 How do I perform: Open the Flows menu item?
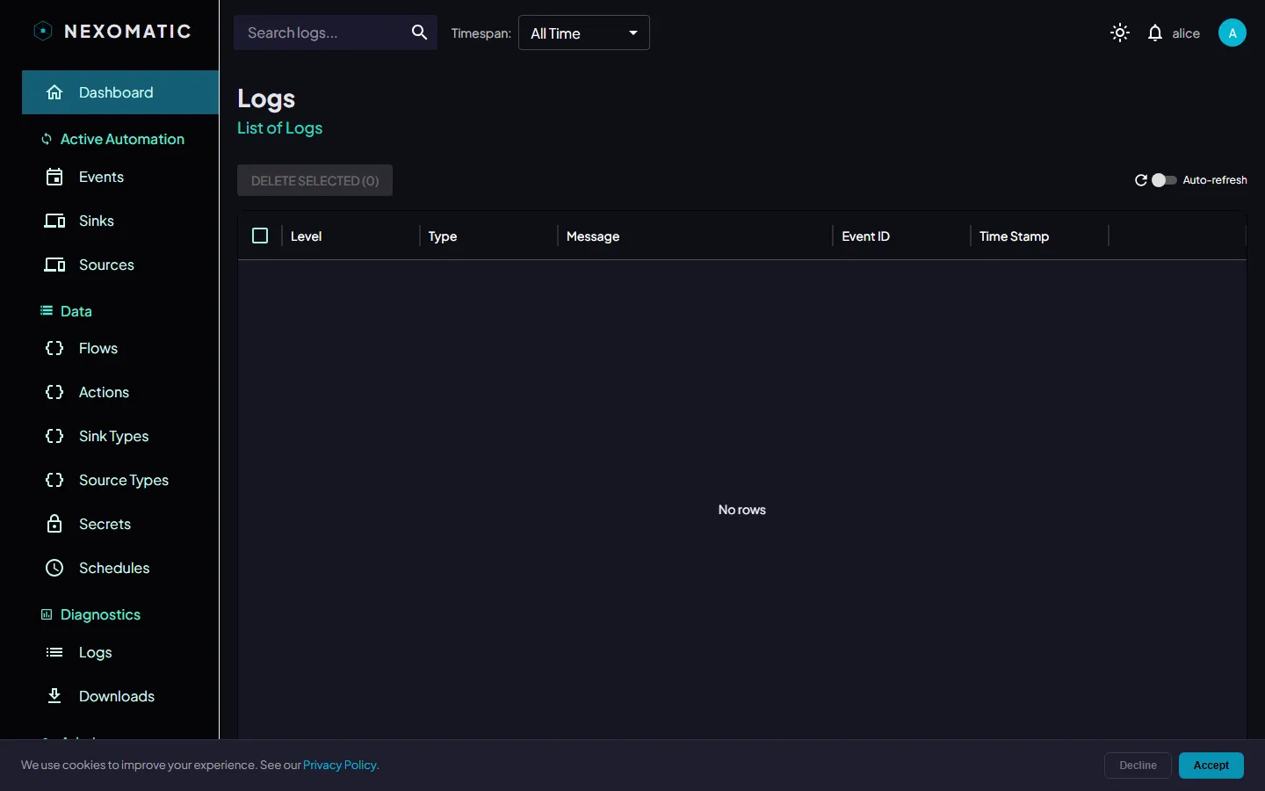tap(120, 348)
